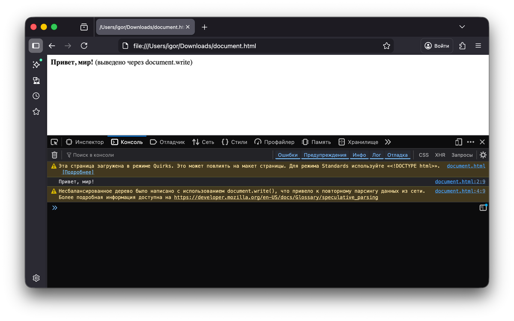Open responsive design mode icon
The image size is (514, 321).
pyautogui.click(x=459, y=142)
